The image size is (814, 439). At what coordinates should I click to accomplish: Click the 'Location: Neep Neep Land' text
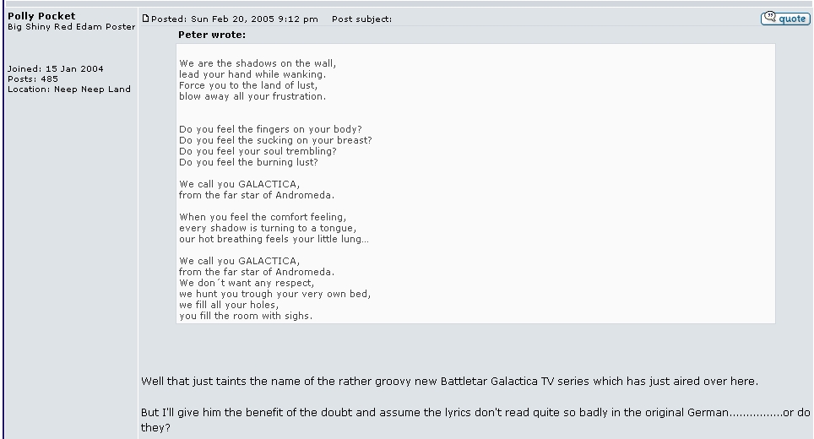(x=69, y=89)
